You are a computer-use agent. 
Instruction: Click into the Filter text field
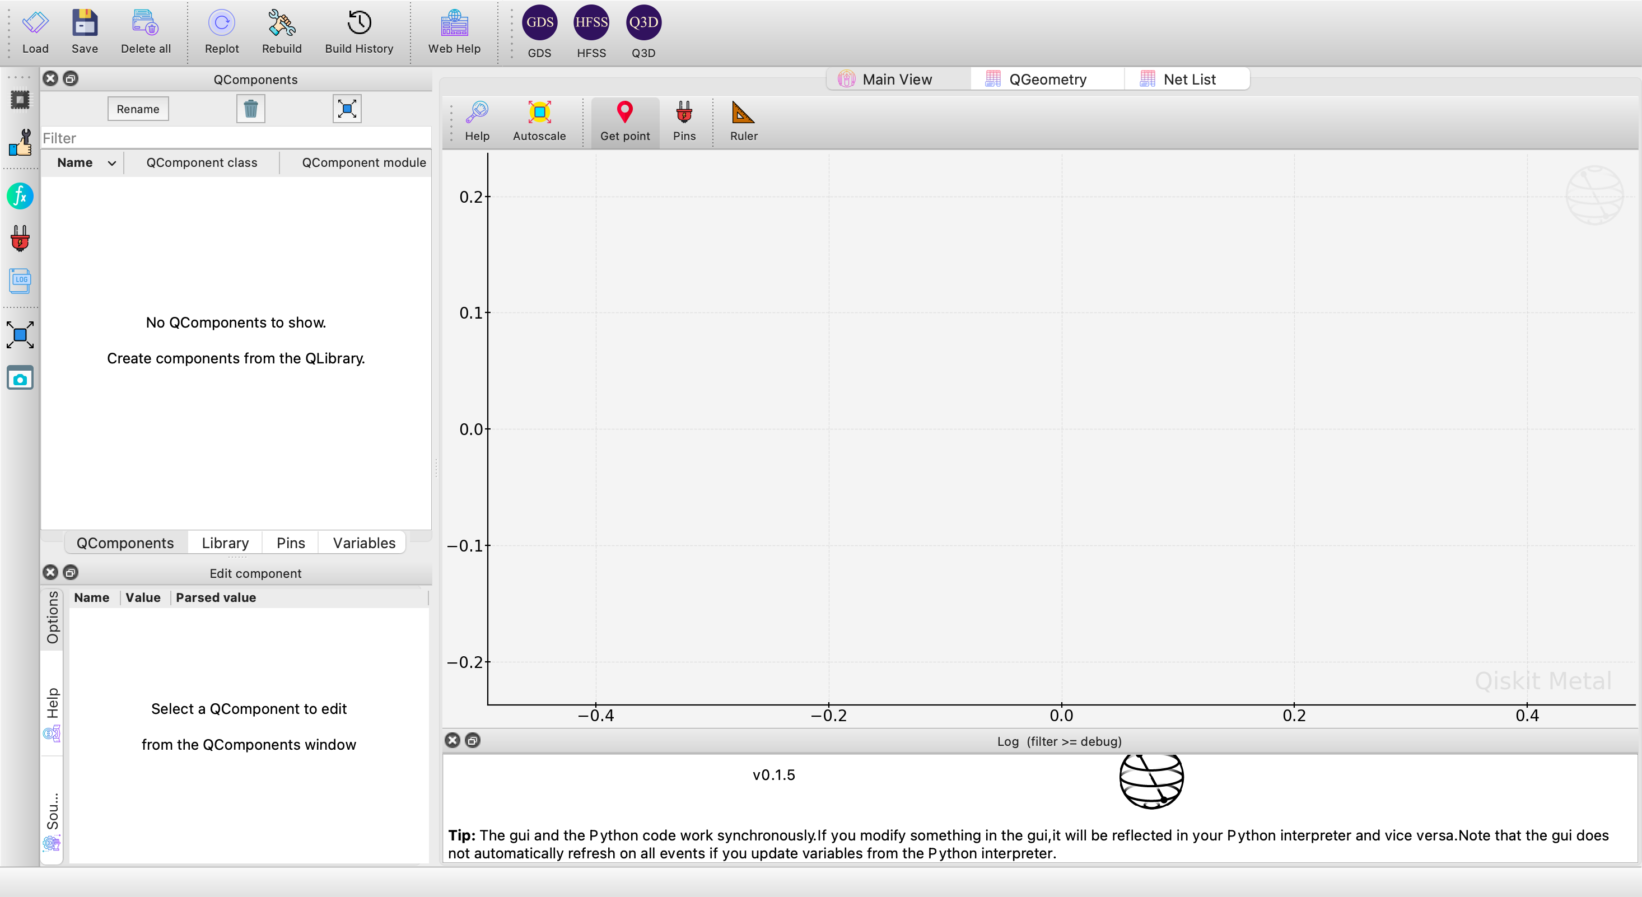(x=236, y=138)
